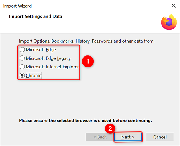This screenshot has width=180, height=146.
Task: Click the red number 2 badge
Action: tap(110, 128)
